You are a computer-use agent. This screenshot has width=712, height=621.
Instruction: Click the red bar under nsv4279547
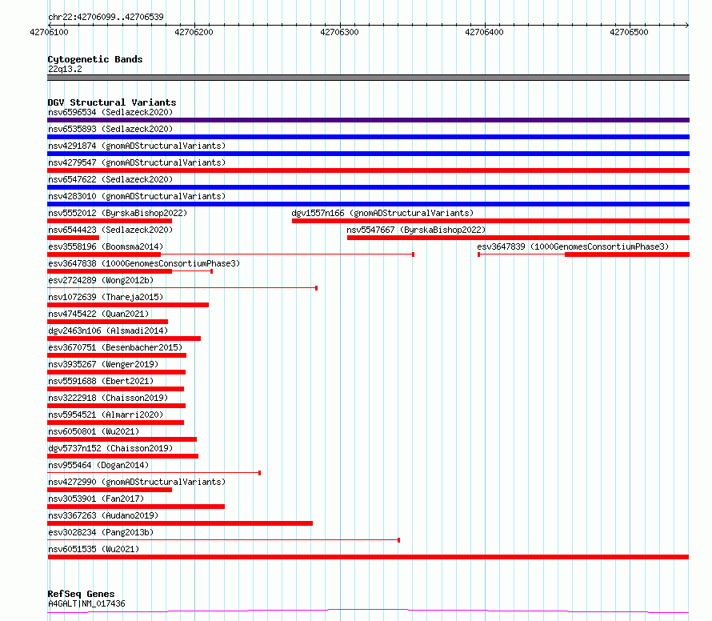tap(368, 170)
